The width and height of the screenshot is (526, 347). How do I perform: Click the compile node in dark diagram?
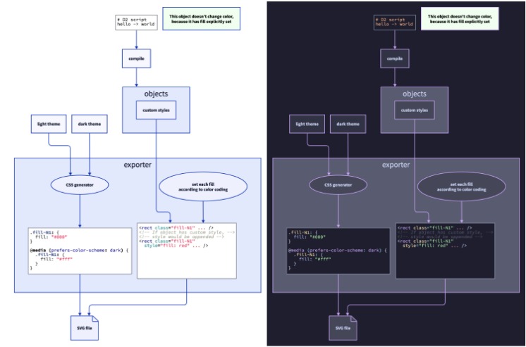tap(395, 58)
